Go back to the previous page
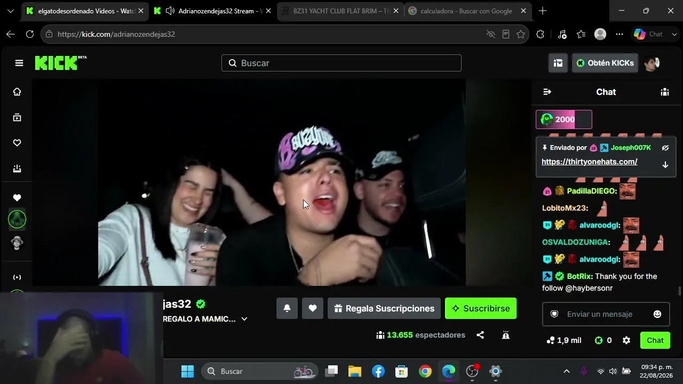The height and width of the screenshot is (384, 683). [11, 34]
